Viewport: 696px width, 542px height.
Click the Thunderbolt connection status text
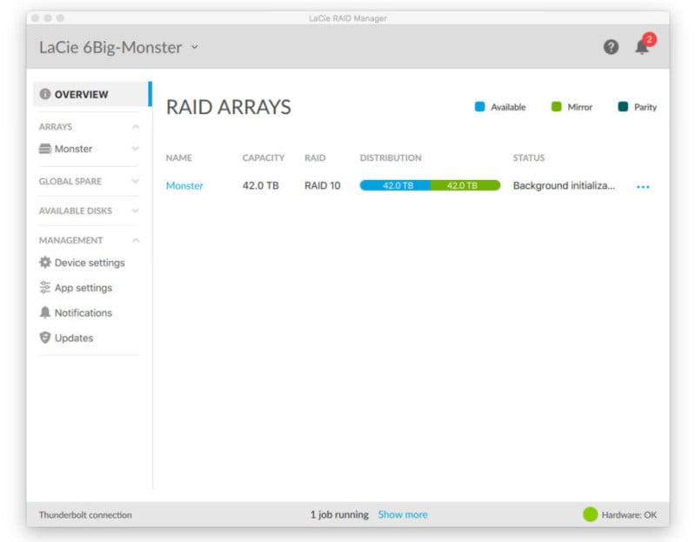85,515
